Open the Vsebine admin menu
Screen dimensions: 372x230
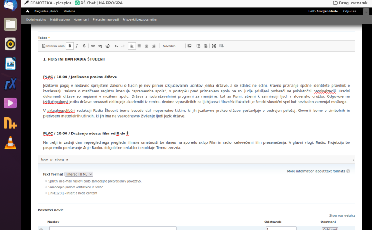69,11
